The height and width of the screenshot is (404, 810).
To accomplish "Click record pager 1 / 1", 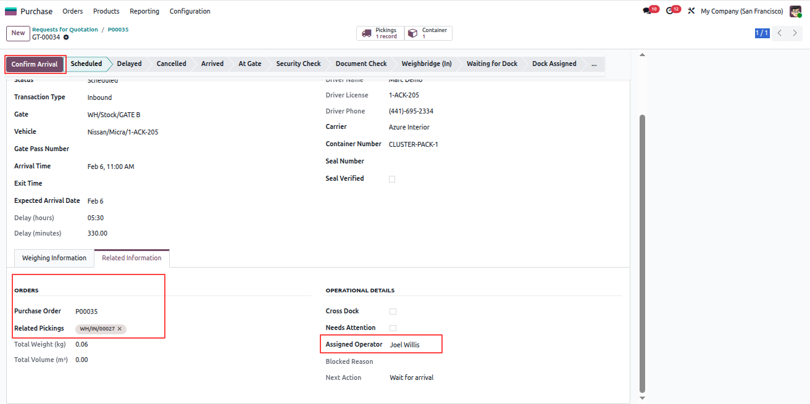I will pos(762,33).
